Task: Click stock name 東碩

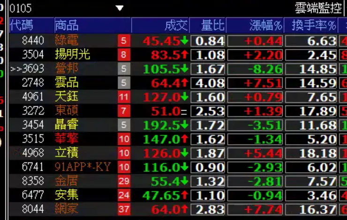Action: coord(67,110)
